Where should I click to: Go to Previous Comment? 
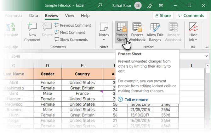point(73,25)
